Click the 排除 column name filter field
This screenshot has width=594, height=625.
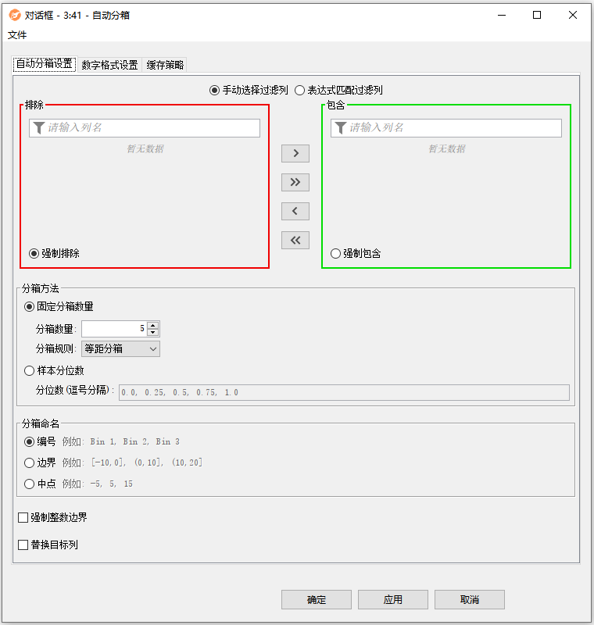coord(145,128)
